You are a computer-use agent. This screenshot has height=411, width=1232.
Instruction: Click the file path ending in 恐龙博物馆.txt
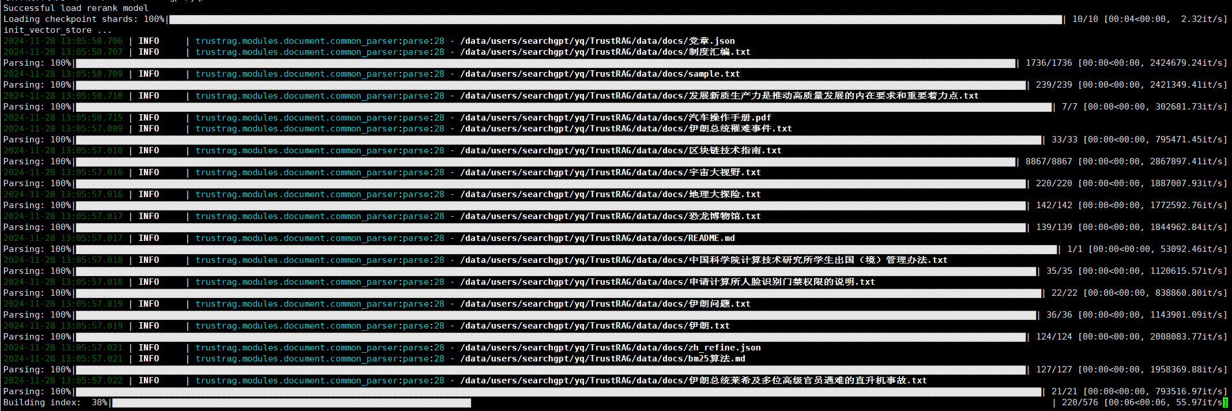[x=611, y=216]
